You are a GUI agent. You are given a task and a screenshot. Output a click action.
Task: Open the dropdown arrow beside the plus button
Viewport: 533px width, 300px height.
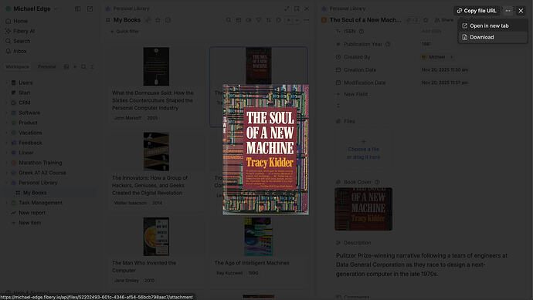297,20
